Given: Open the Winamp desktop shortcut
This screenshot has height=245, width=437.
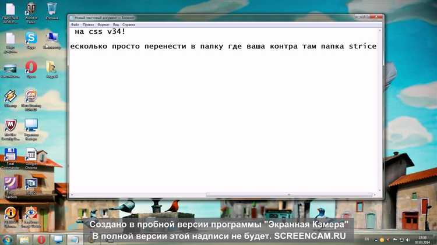Looking at the screenshot, I should click(10, 97).
